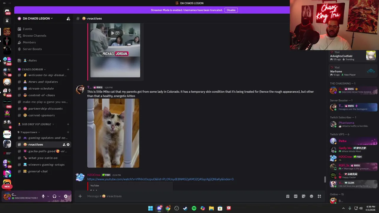Screen dimensions: 379x213
Task: Open the -viewers-gaming-setups channel
Action: pyautogui.click(x=43, y=165)
